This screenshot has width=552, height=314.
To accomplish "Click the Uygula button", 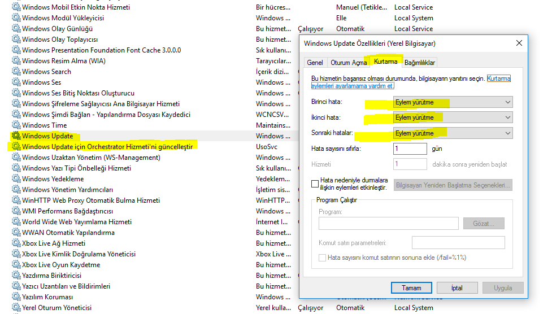I will 503,287.
